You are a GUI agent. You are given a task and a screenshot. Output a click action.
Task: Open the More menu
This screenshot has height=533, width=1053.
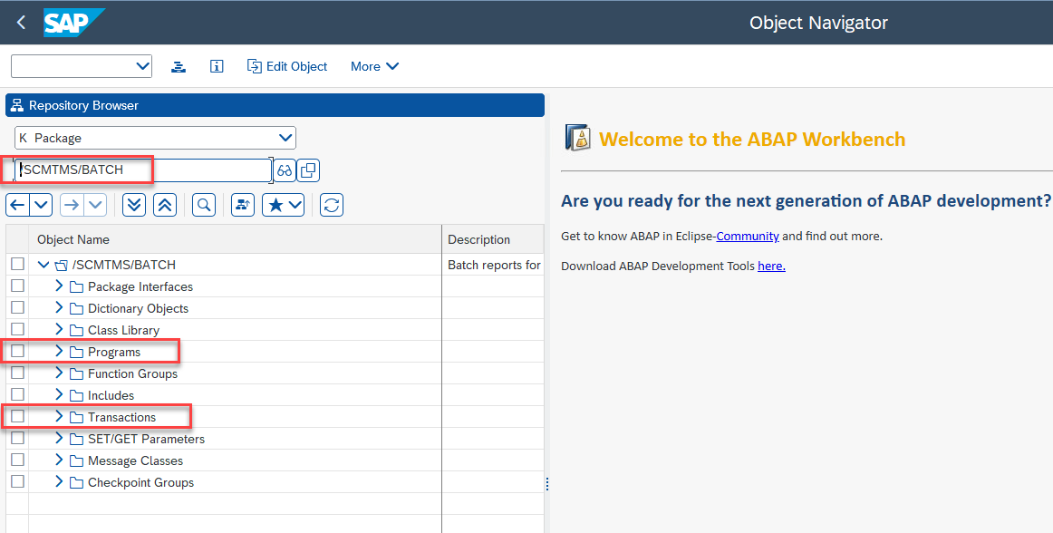pos(375,66)
